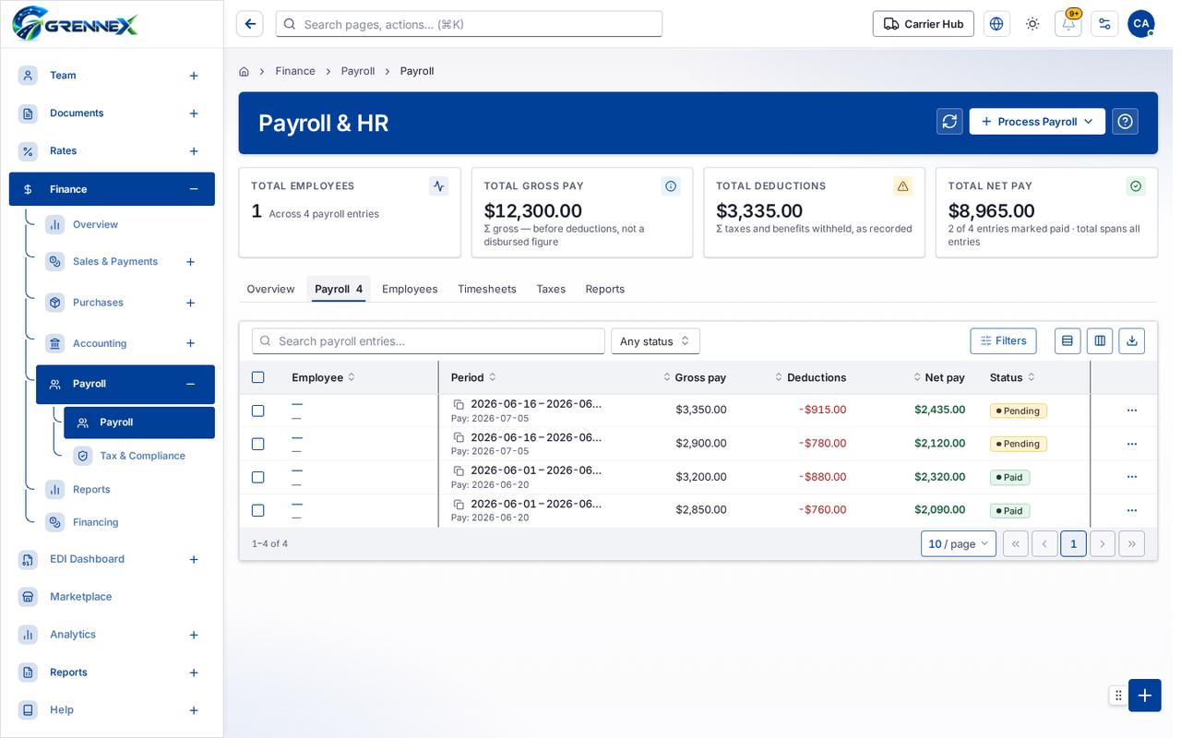Screen dimensions: 1181x738
Task: Copy period icon in $3,350.00 row
Action: tap(459, 404)
